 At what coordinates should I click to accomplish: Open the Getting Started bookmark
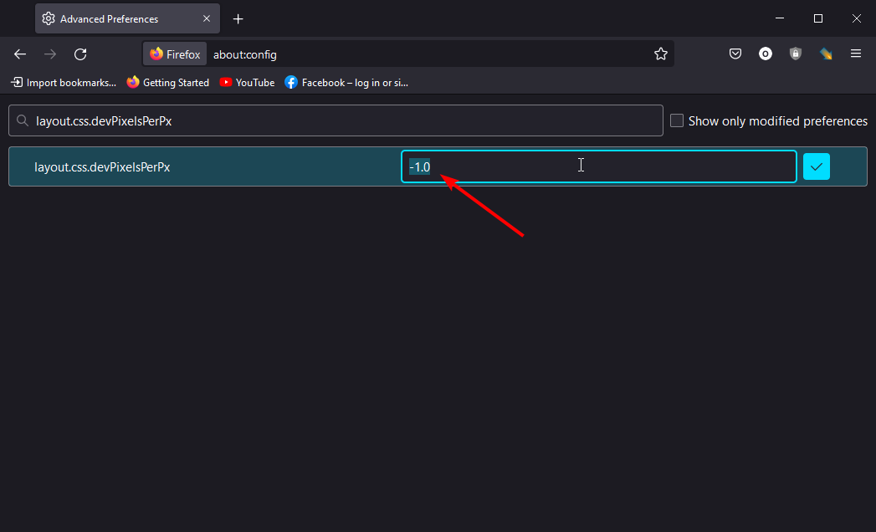point(168,83)
